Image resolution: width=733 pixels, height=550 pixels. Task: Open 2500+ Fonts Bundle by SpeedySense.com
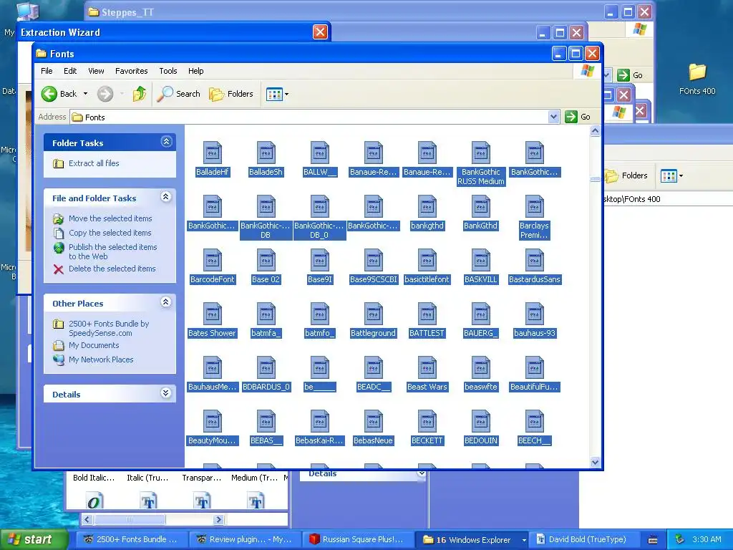pyautogui.click(x=109, y=328)
